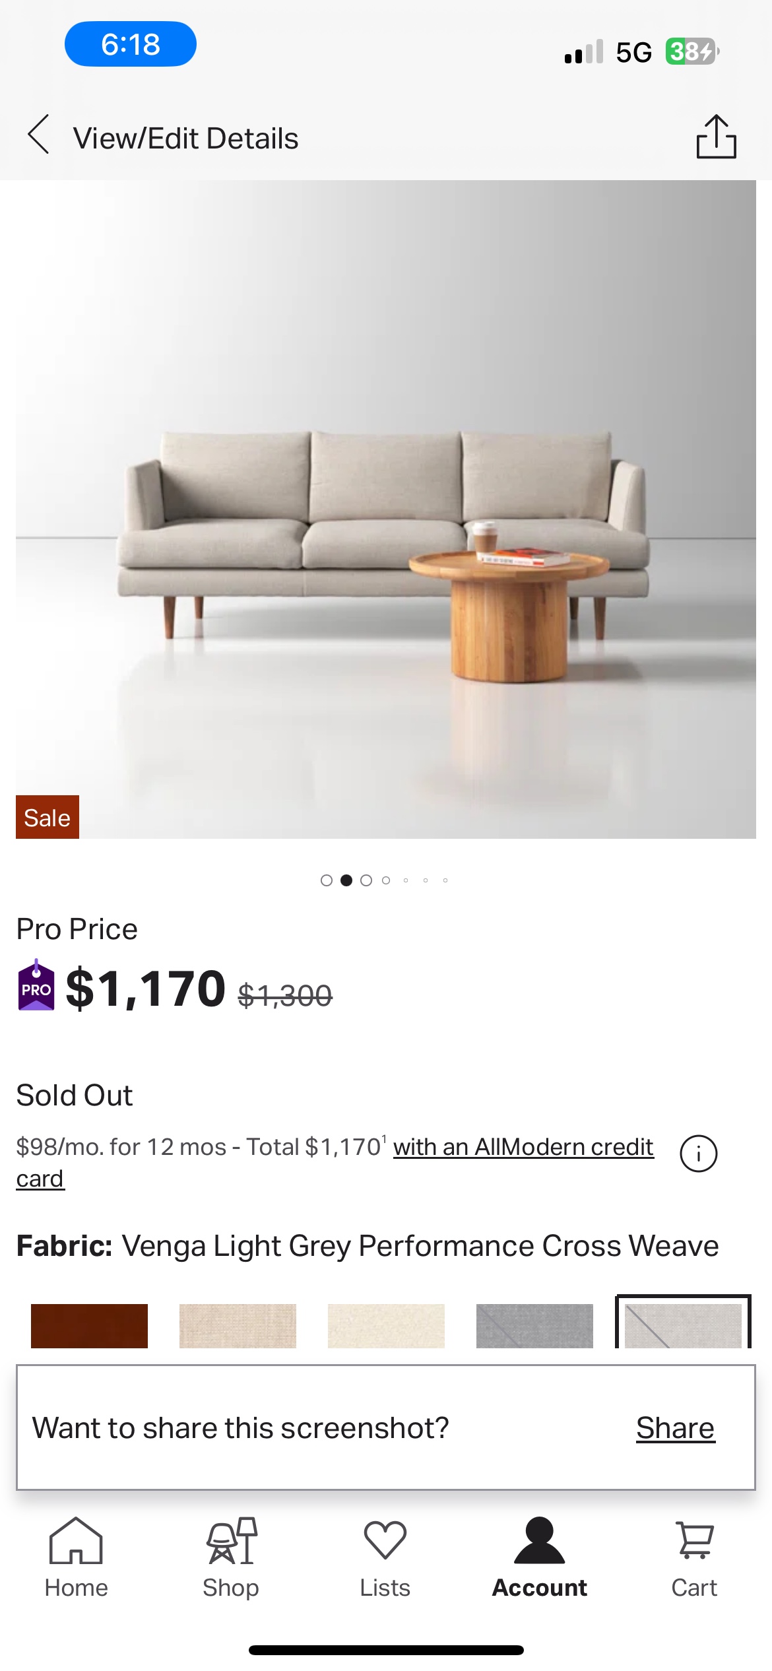Screen dimensions: 772x1671
Task: Go to the Home tab
Action: pos(76,1557)
